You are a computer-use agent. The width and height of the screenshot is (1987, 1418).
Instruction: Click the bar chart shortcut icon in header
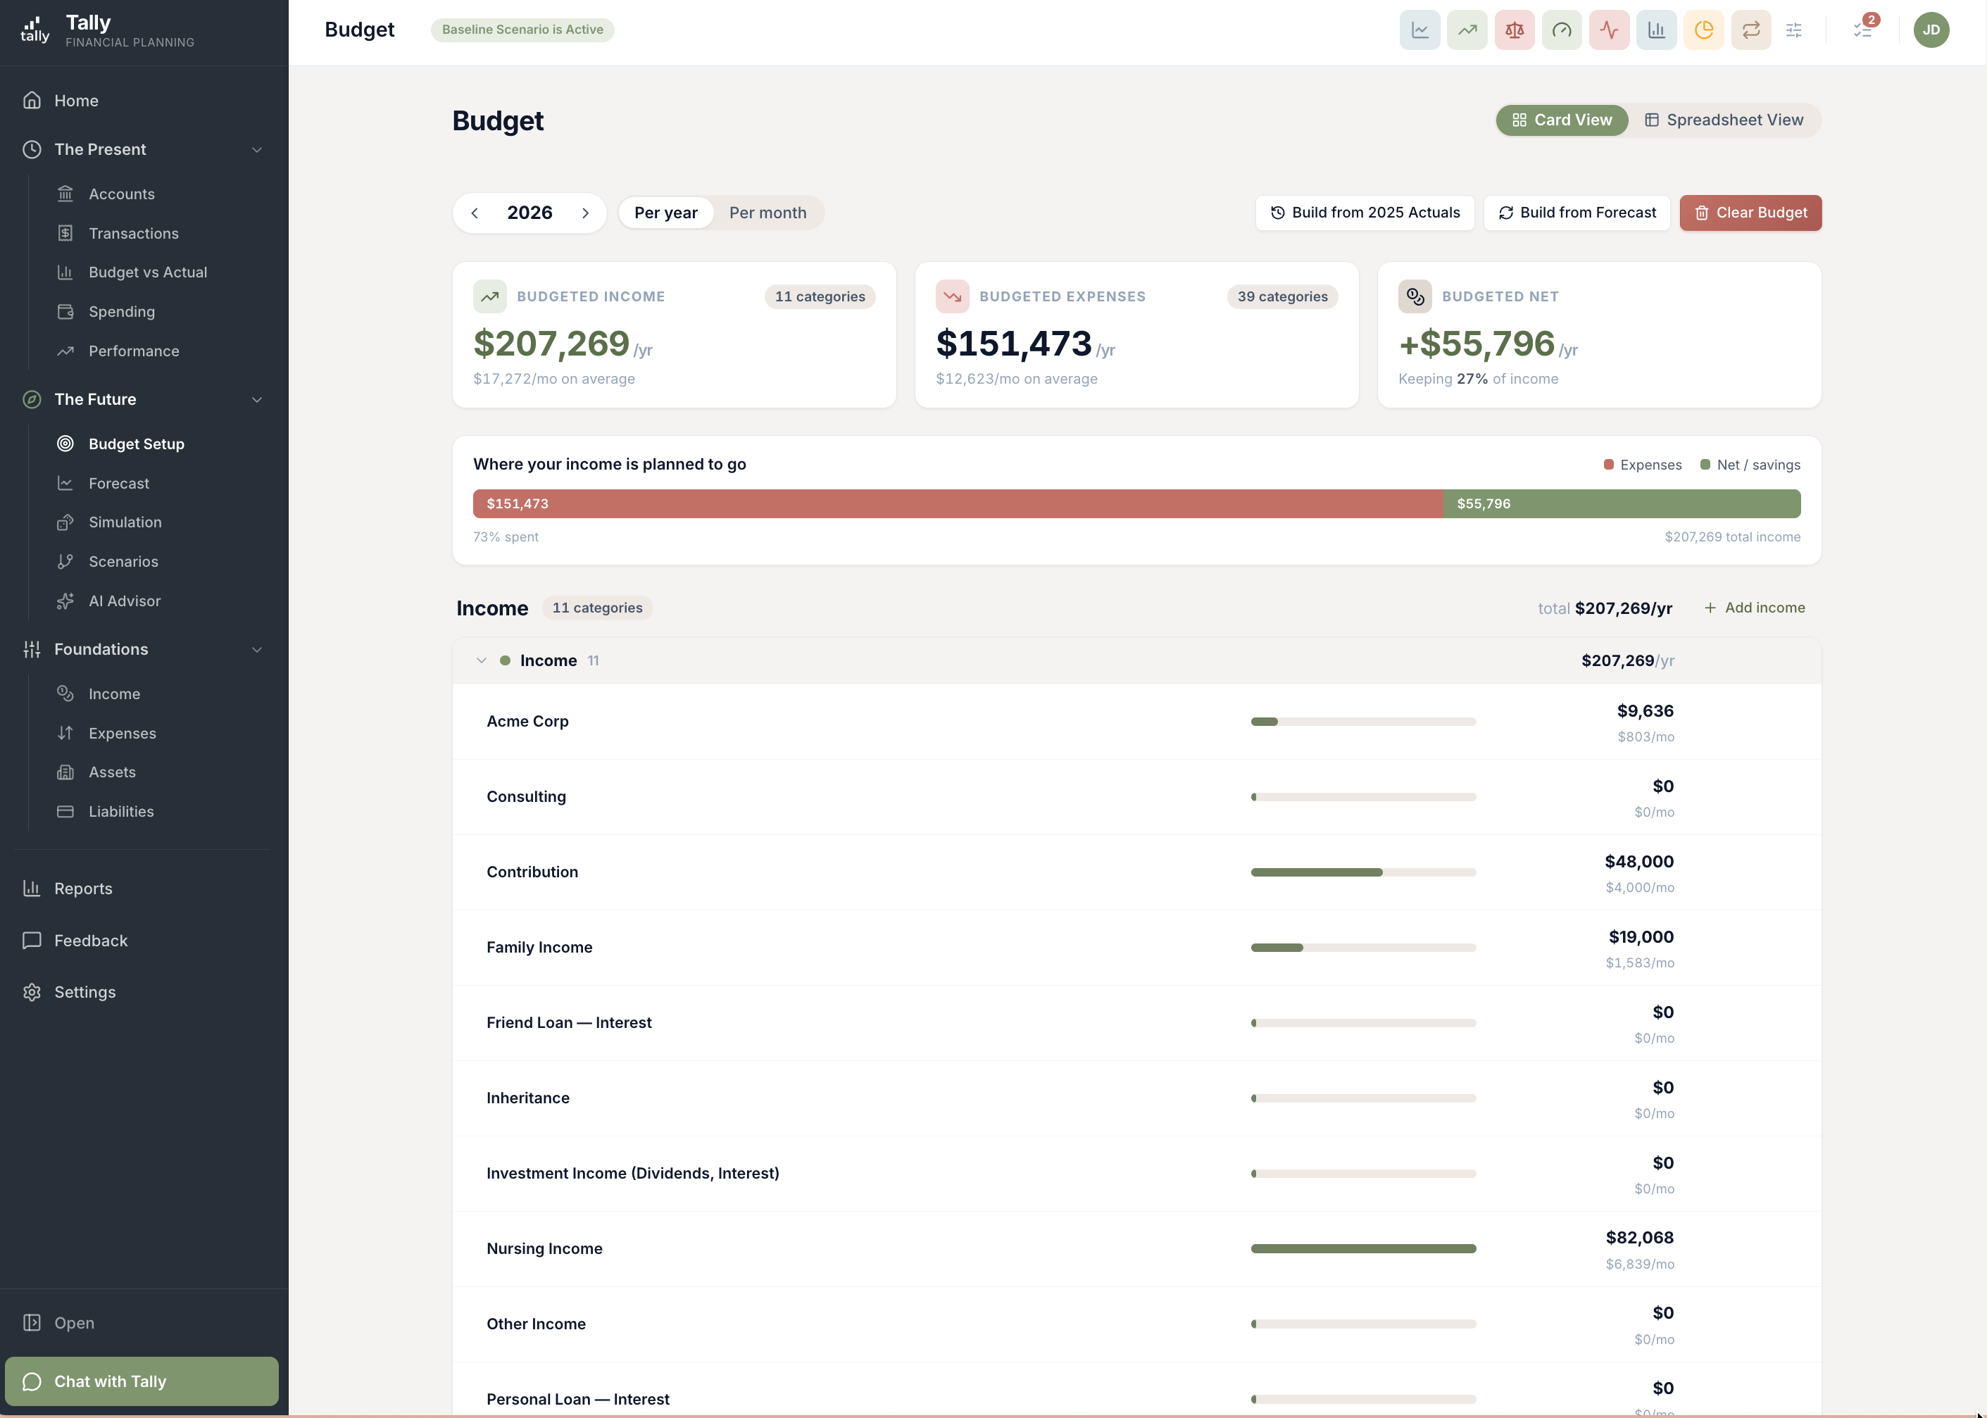click(1656, 30)
